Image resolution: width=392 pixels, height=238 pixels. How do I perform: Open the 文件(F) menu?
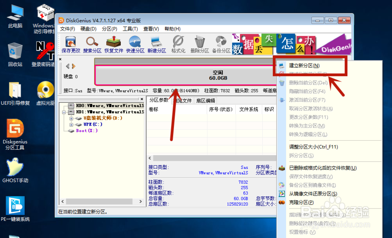(67, 29)
